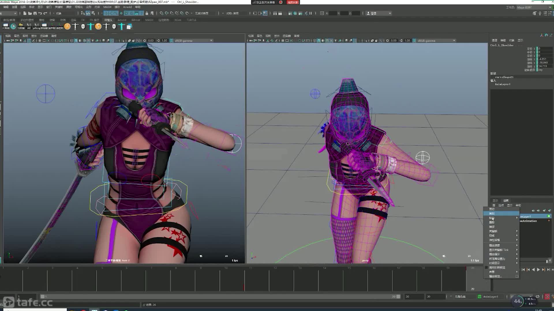Play the animation backwards
Image resolution: width=554 pixels, height=311 pixels.
[533, 270]
